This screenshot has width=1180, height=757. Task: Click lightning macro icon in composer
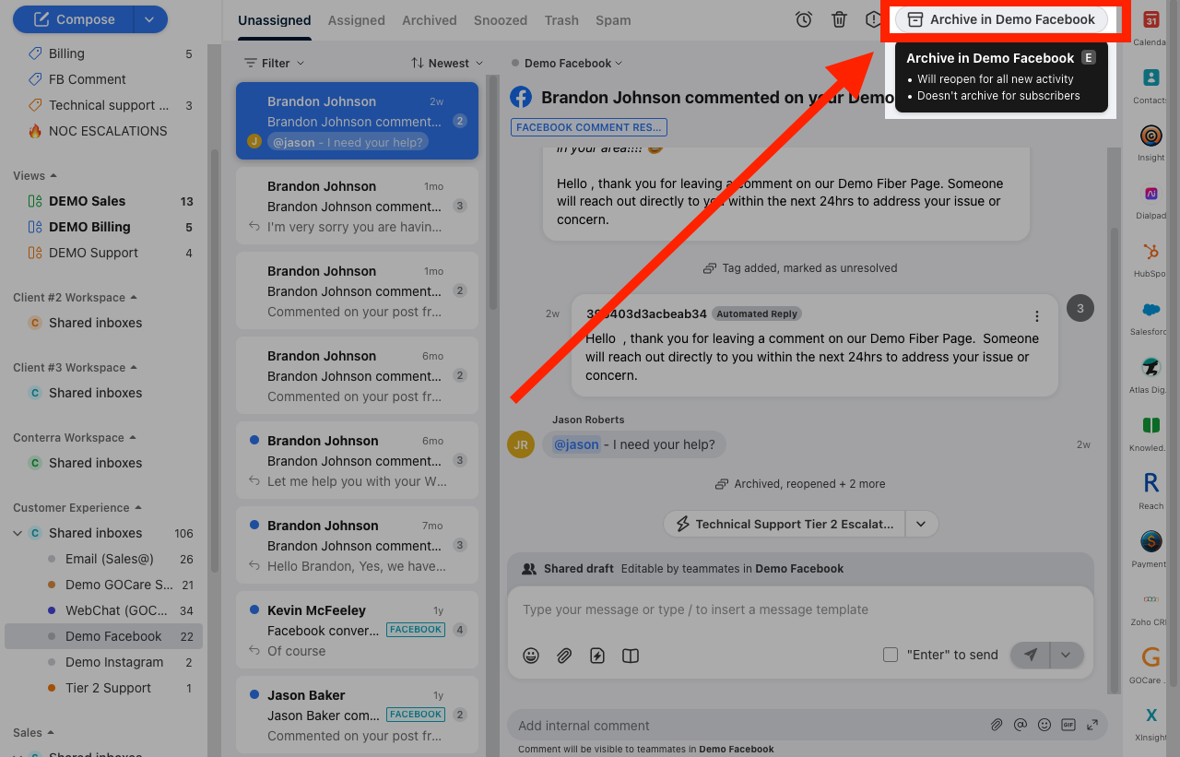tap(597, 656)
